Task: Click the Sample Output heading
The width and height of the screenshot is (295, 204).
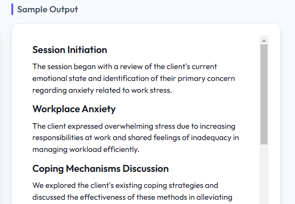Action: pyautogui.click(x=48, y=9)
